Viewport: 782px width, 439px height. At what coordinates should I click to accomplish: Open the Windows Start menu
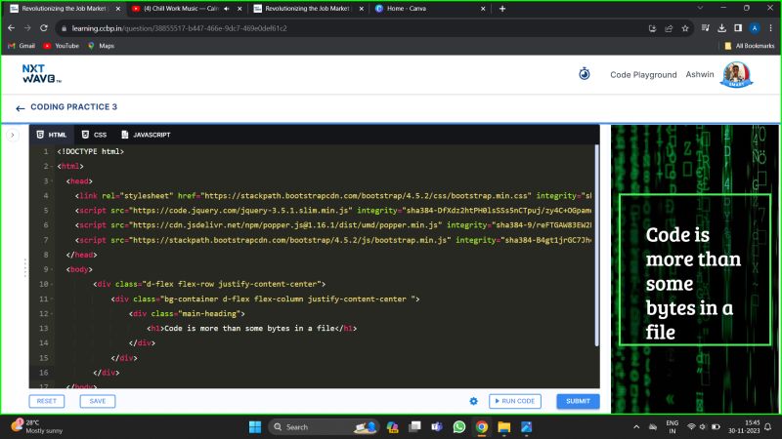tap(255, 427)
